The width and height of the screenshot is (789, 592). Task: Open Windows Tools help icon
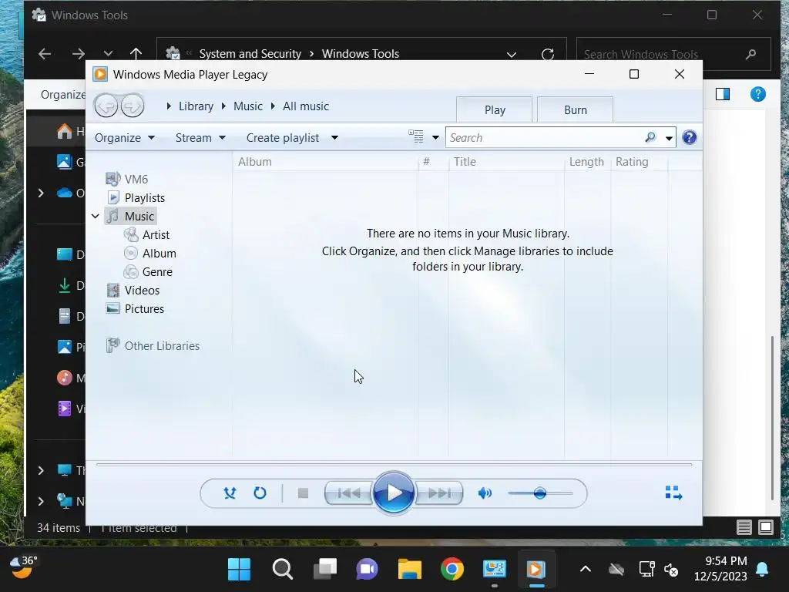point(758,94)
